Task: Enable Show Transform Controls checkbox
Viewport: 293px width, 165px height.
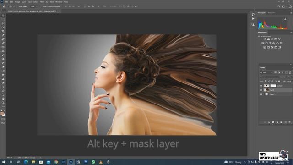Action: (42, 6)
